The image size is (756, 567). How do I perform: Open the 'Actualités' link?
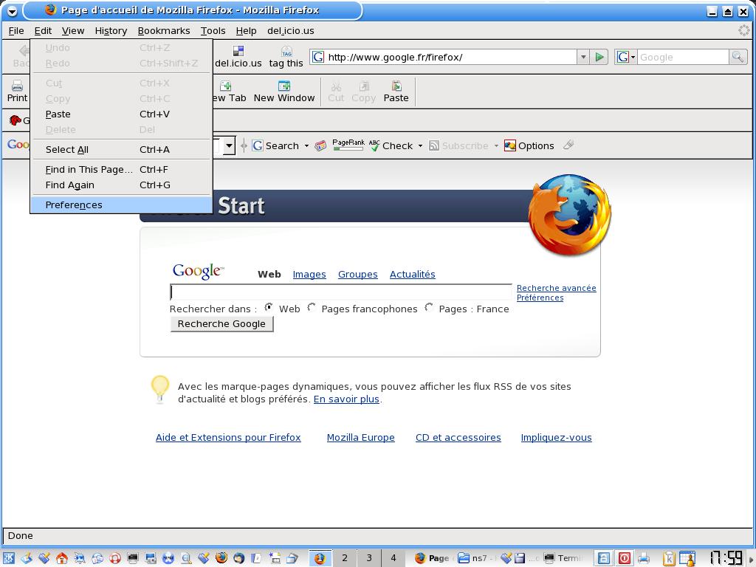[x=412, y=275]
